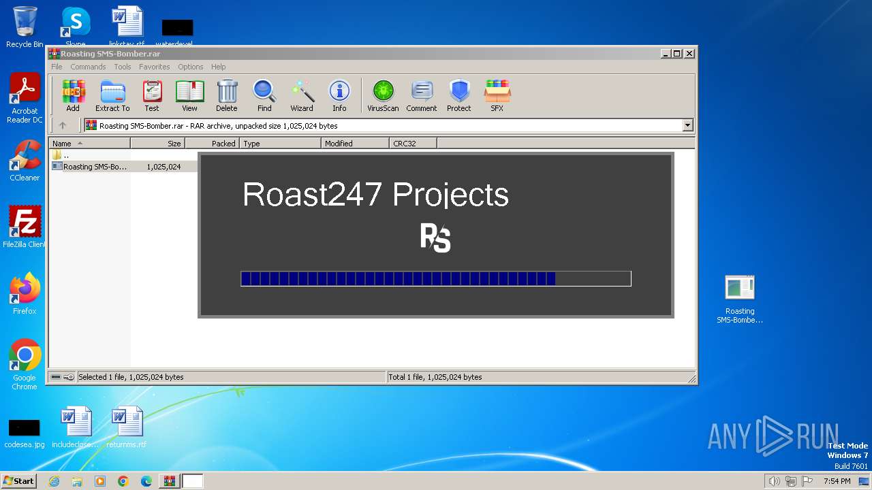The image size is (872, 490).
Task: Open Skype desktop shortcut
Action: pyautogui.click(x=76, y=27)
